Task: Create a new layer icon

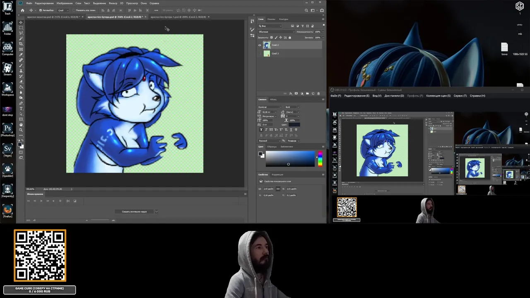Action: (313, 94)
